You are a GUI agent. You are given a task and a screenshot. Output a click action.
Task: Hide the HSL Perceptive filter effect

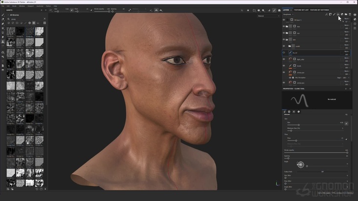290,78
